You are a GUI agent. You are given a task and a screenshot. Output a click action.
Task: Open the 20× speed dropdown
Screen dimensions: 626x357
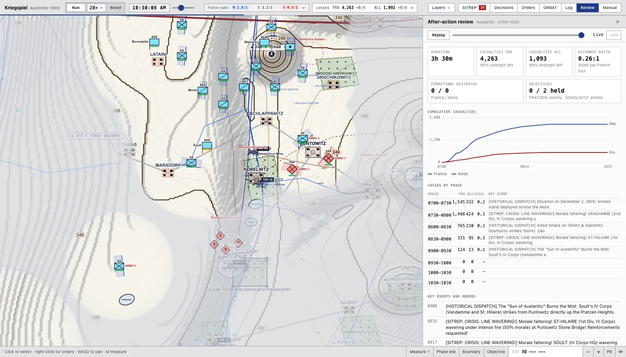pos(96,8)
